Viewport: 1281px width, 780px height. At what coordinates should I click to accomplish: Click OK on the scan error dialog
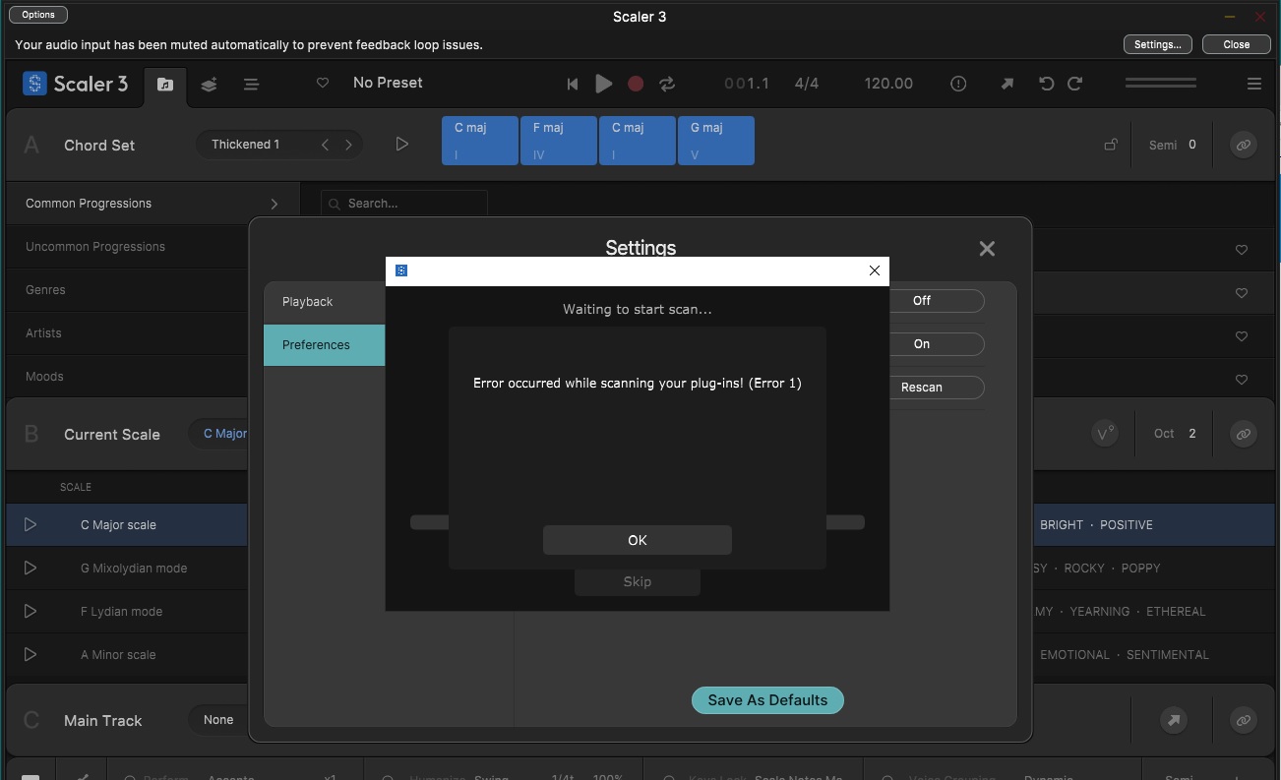pyautogui.click(x=638, y=540)
